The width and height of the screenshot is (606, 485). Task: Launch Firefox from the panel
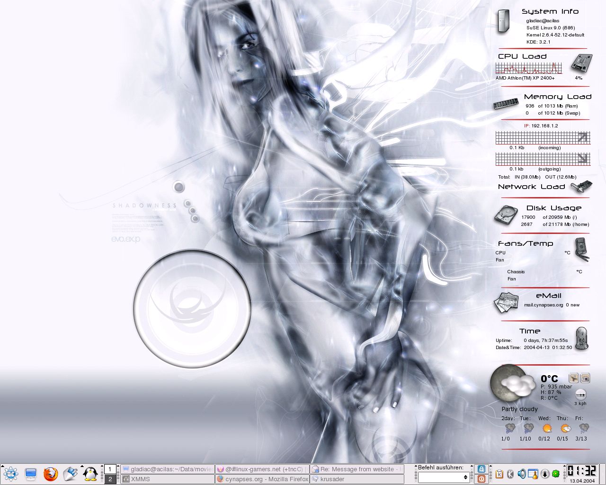tap(51, 474)
